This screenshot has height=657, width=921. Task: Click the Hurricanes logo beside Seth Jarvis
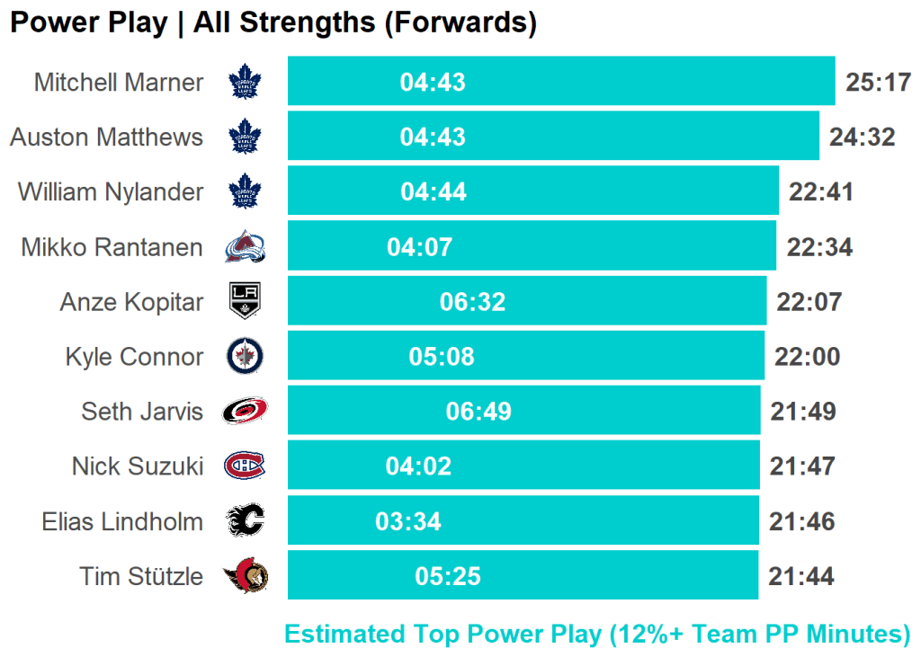244,412
